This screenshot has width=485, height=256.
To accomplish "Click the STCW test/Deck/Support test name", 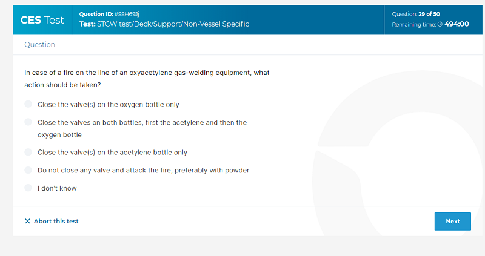I will (164, 24).
